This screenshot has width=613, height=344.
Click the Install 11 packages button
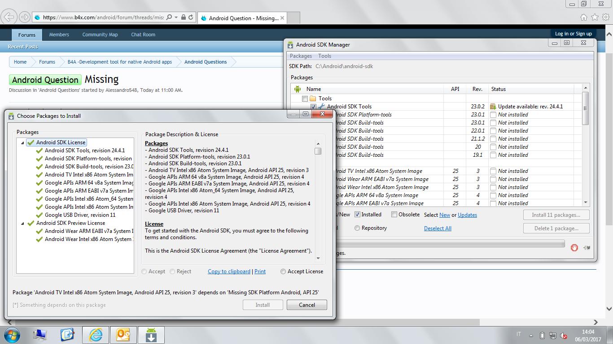tap(556, 215)
